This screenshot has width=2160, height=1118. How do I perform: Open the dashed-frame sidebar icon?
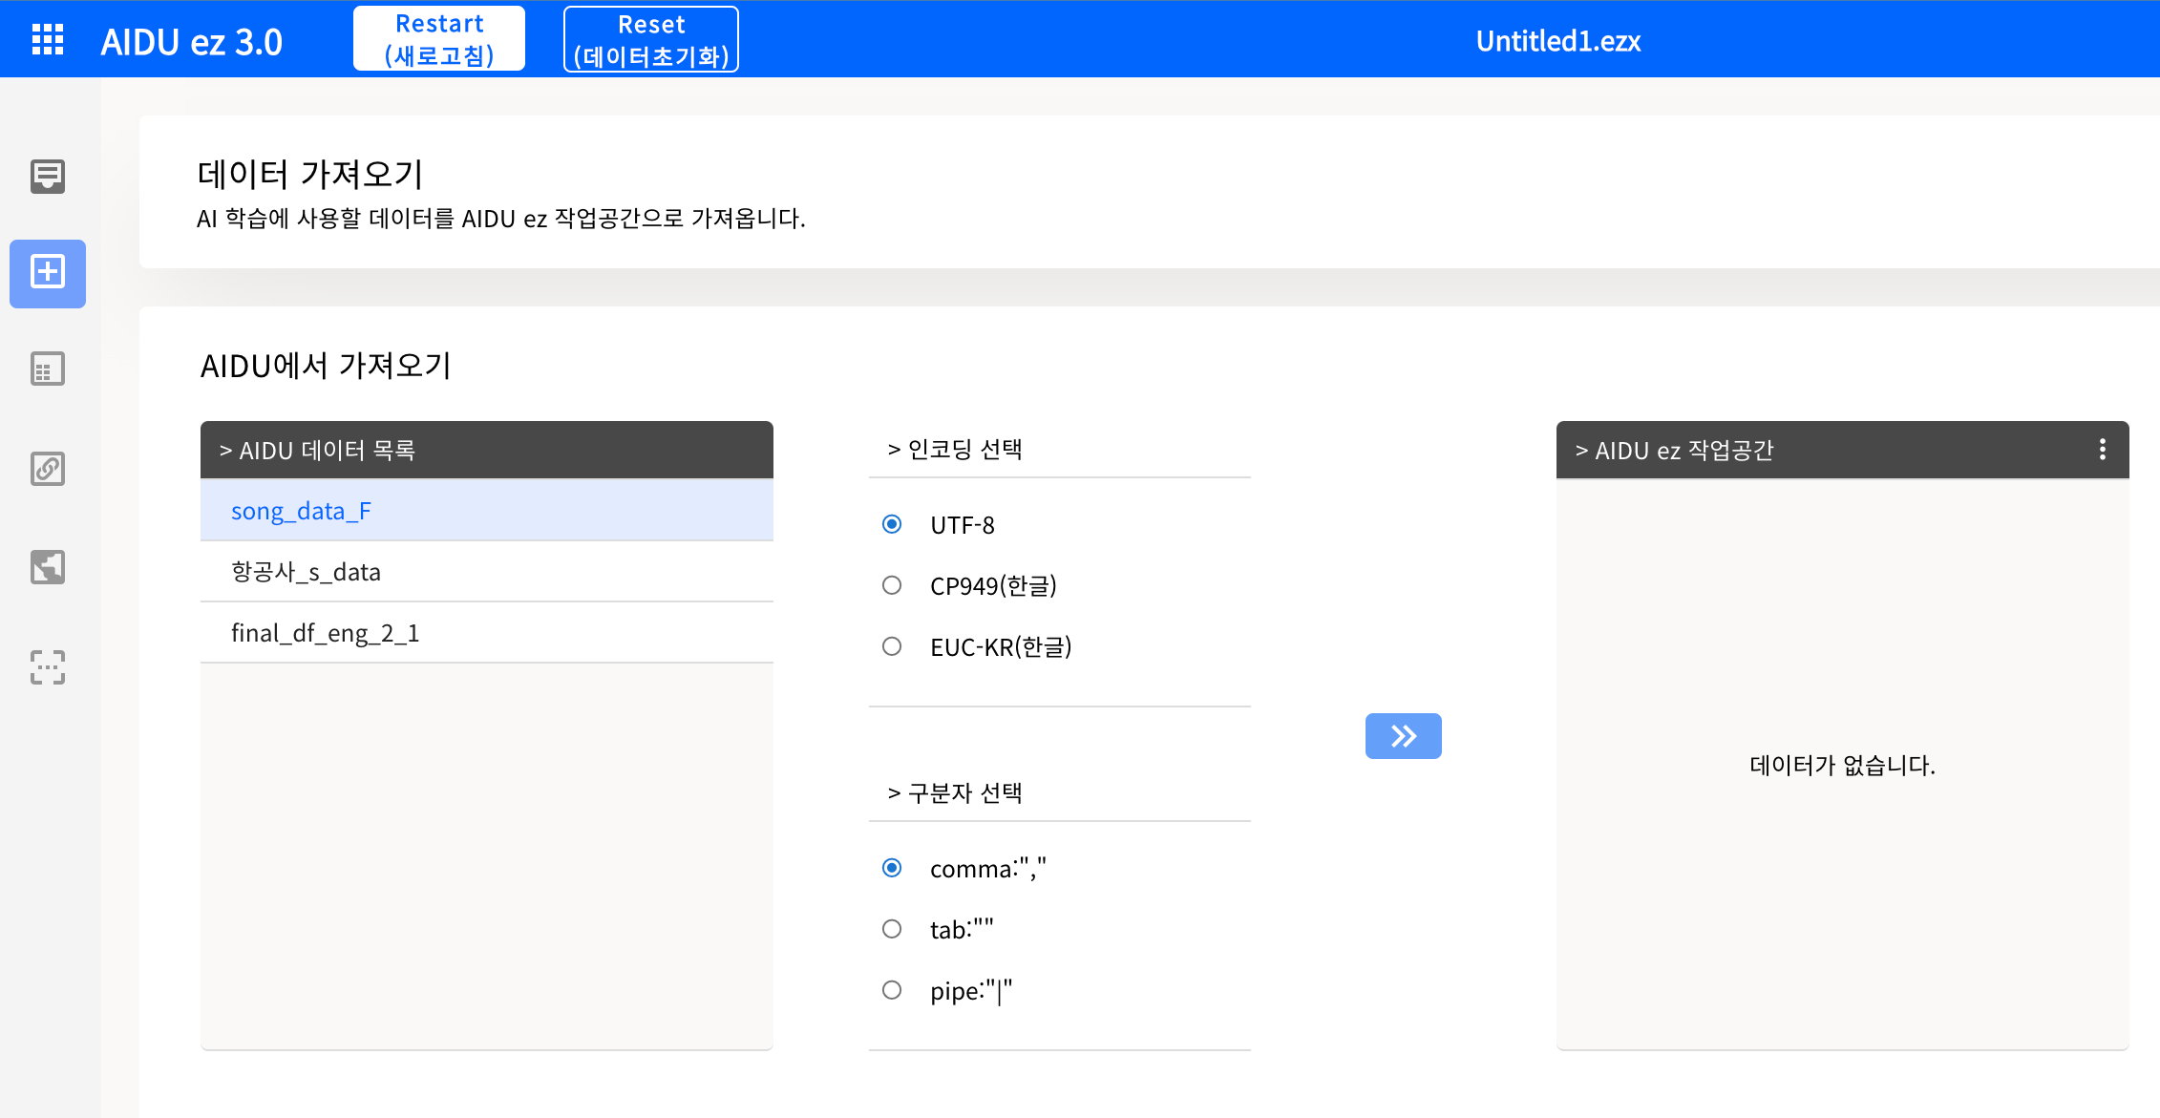48,667
